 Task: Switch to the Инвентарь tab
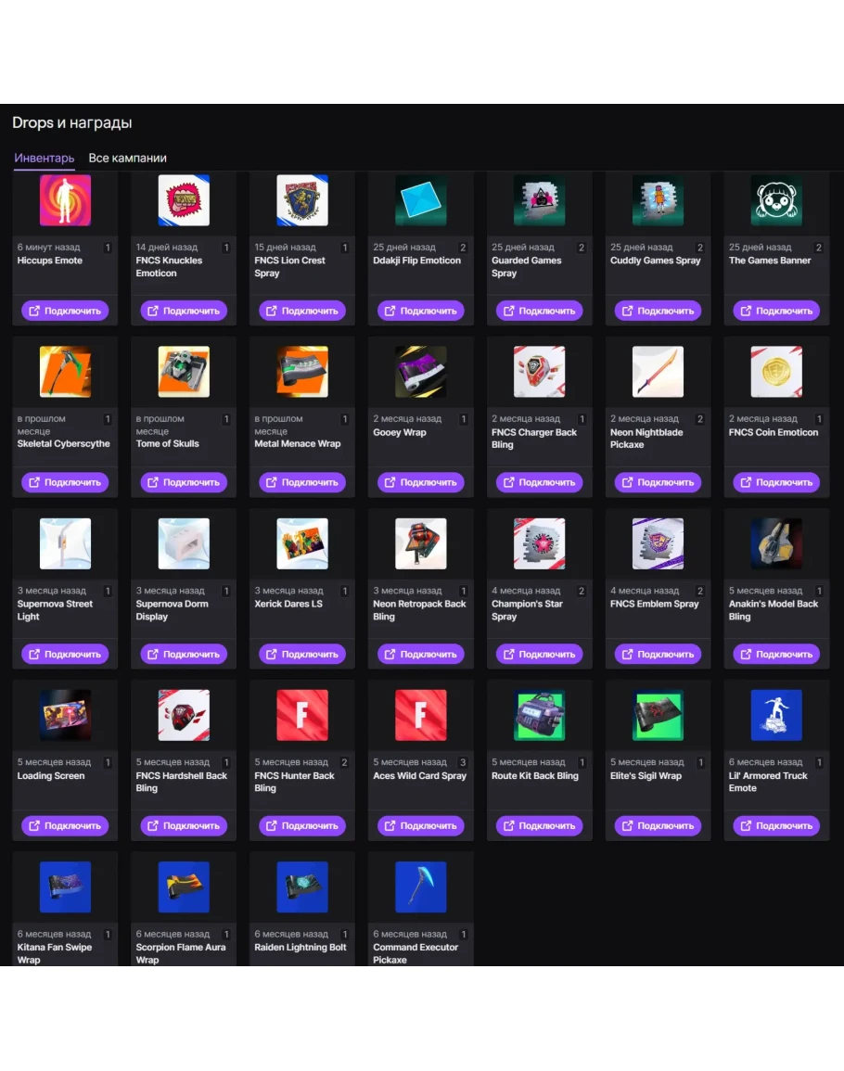(x=45, y=159)
